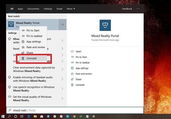Screen dimensions: 171x119
Task: Click Pin to Start in details pane
Action: tap(81, 57)
